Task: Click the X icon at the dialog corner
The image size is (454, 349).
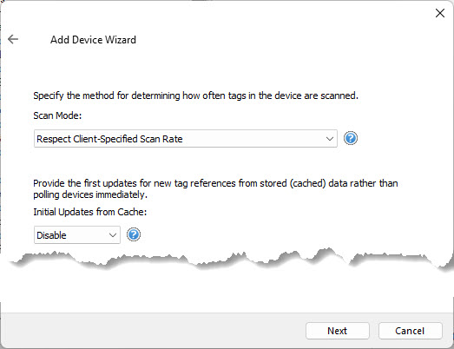Action: [440, 13]
